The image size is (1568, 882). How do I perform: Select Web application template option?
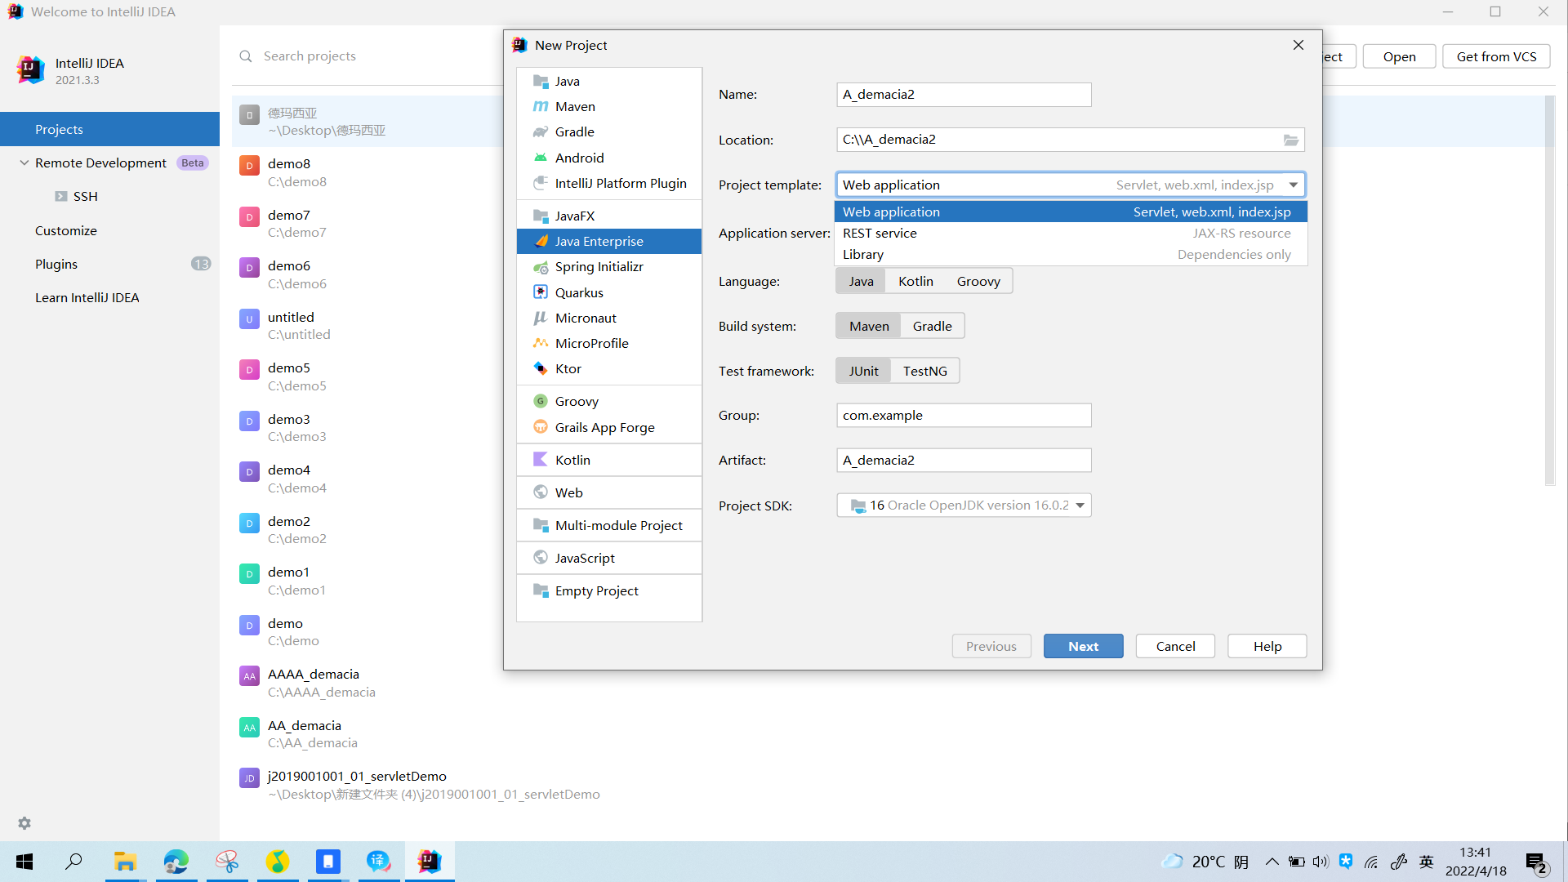tap(1071, 212)
